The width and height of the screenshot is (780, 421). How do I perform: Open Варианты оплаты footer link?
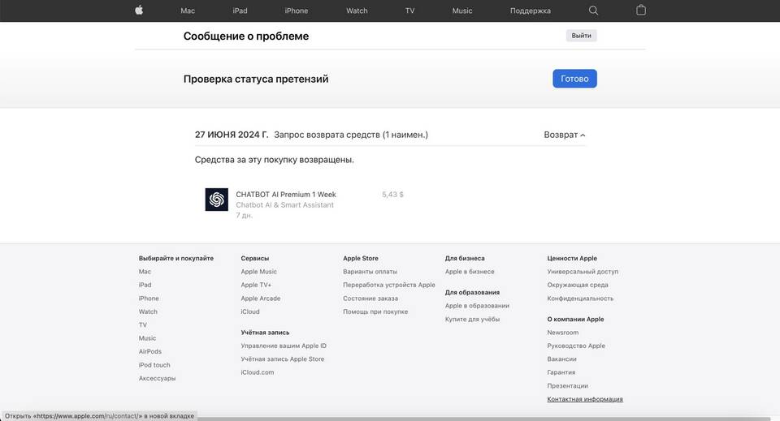tap(370, 272)
